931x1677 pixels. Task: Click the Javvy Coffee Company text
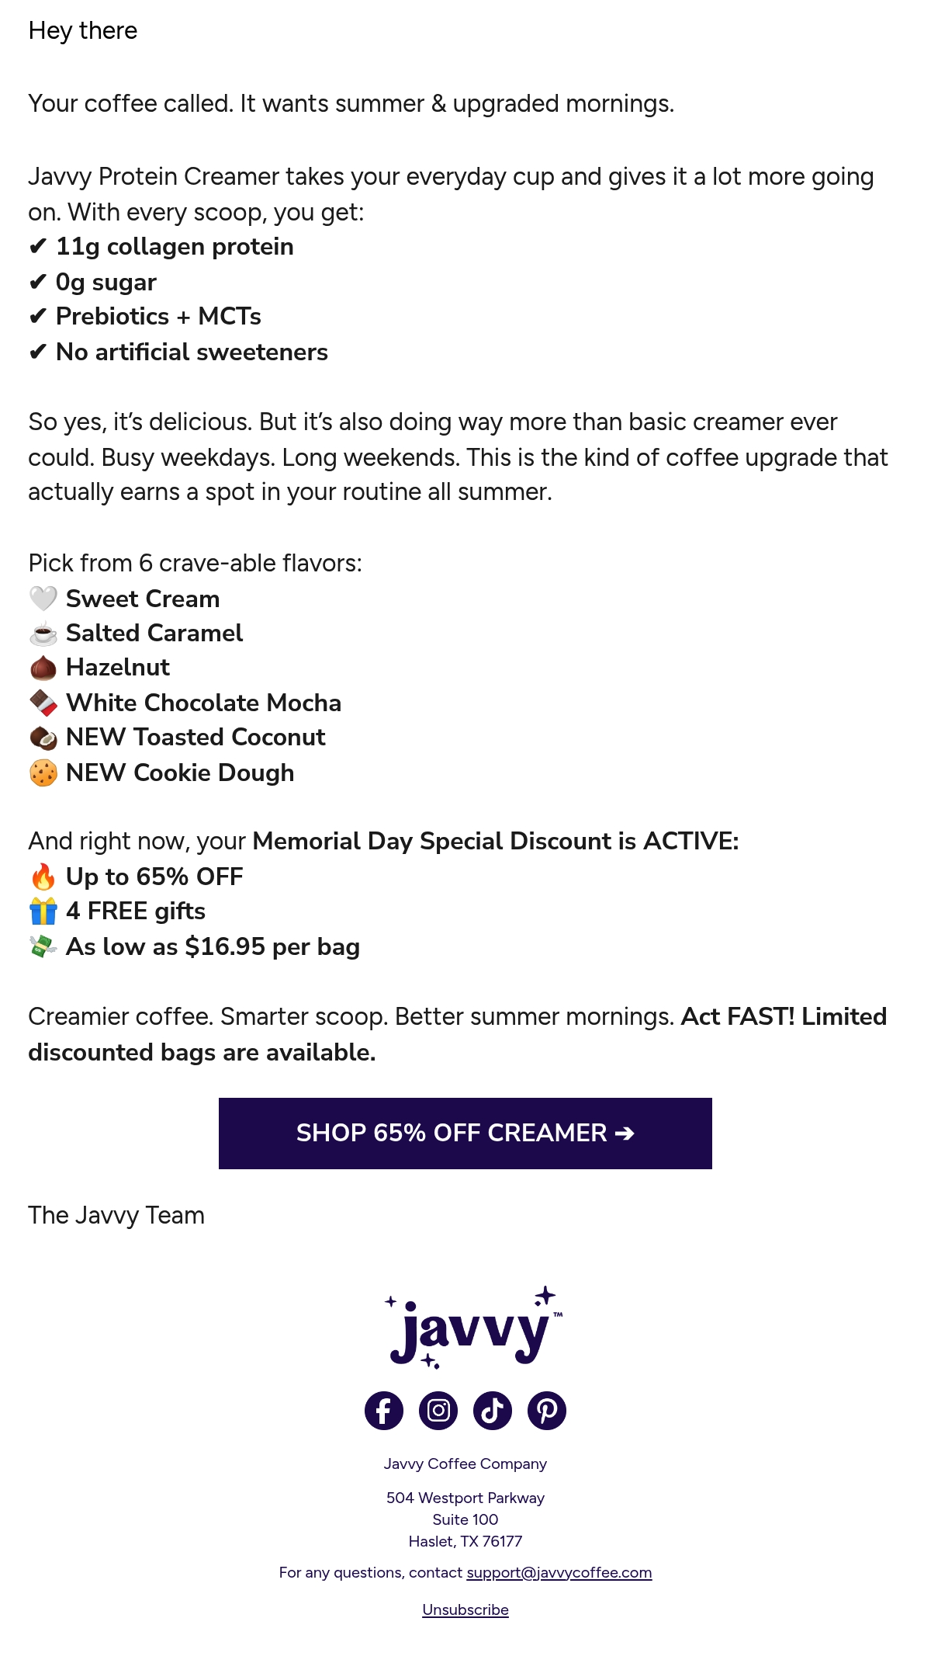point(465,1463)
